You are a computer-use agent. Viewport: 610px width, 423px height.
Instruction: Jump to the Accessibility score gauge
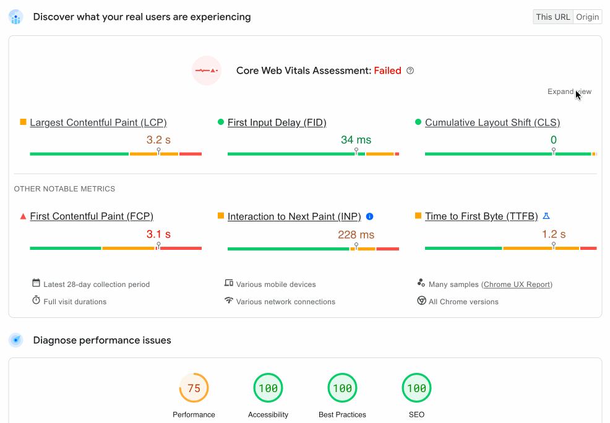tap(268, 388)
